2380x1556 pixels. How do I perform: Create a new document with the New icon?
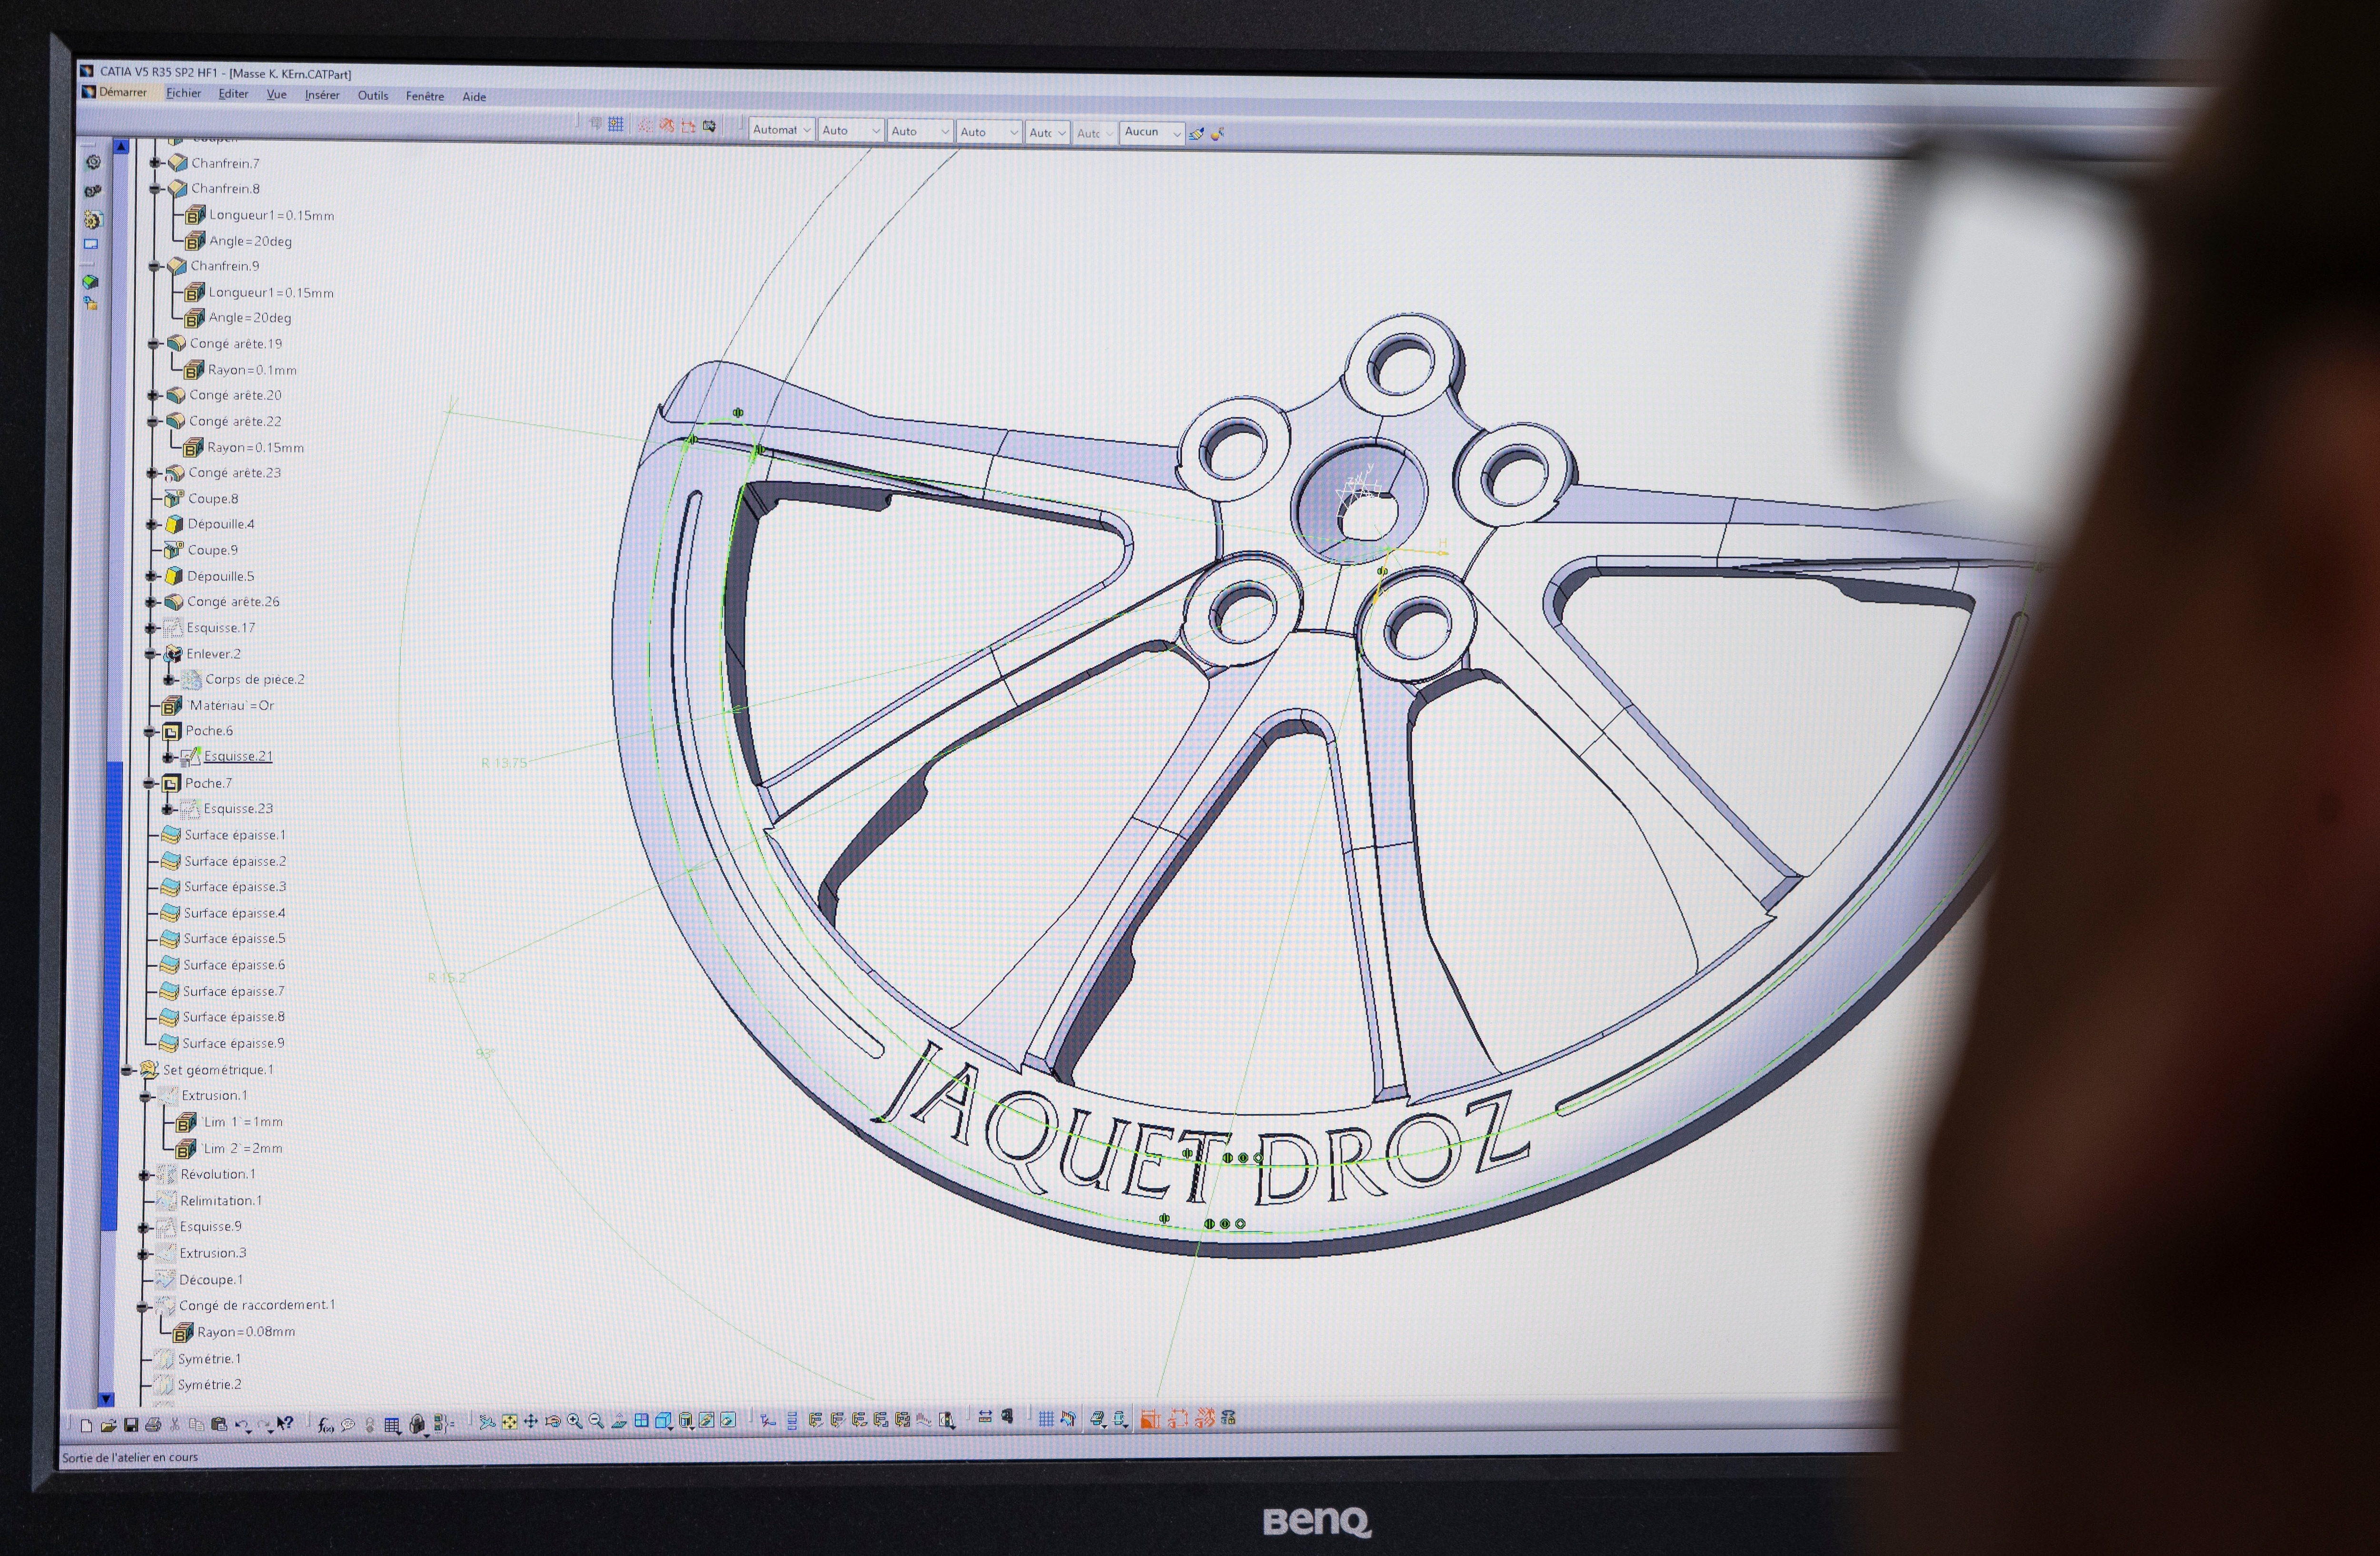(86, 1426)
